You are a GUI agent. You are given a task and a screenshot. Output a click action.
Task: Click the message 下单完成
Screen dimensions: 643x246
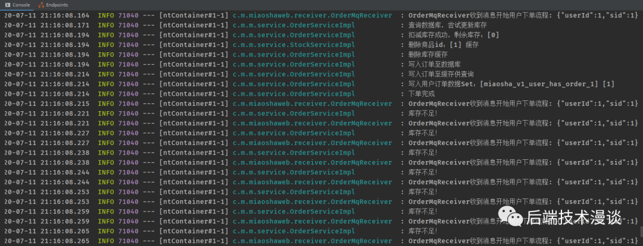(422, 94)
